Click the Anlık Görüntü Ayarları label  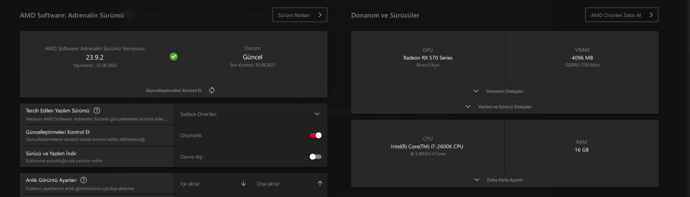click(x=51, y=180)
